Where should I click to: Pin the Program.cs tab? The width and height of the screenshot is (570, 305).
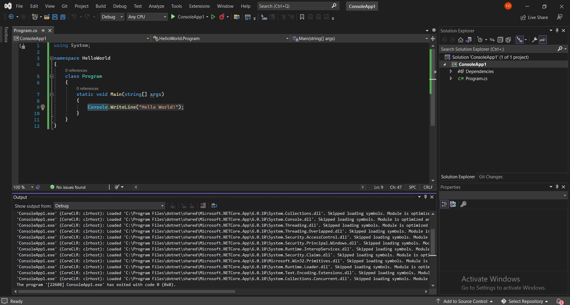point(43,30)
